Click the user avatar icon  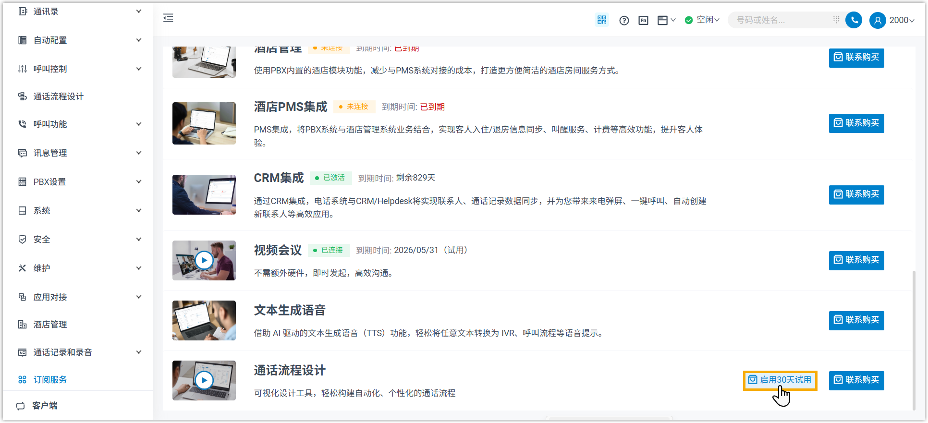[878, 20]
